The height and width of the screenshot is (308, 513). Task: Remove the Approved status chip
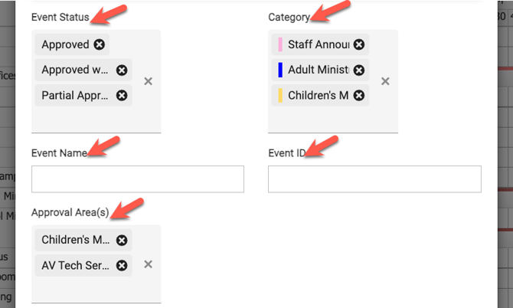[x=100, y=44]
